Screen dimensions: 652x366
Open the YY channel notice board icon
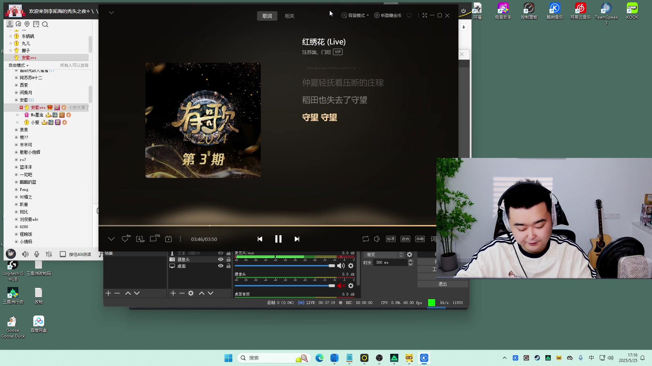pos(36,24)
